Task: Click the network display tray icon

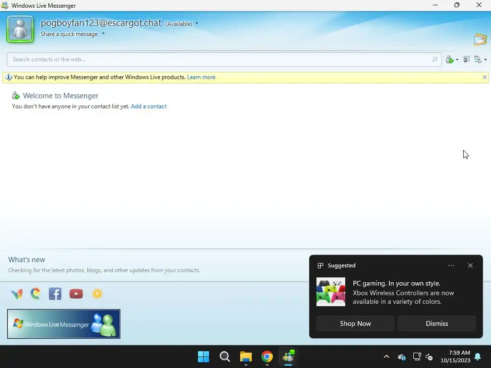Action: click(x=417, y=356)
